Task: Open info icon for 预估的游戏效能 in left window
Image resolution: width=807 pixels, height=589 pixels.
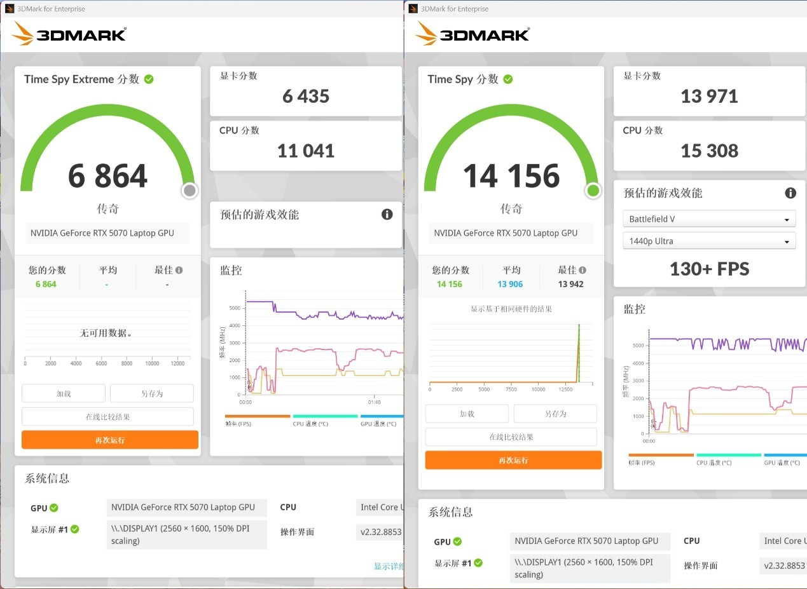Action: [387, 214]
